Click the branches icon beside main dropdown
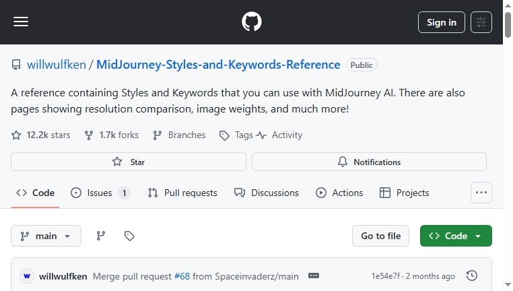The width and height of the screenshot is (513, 291). 101,236
